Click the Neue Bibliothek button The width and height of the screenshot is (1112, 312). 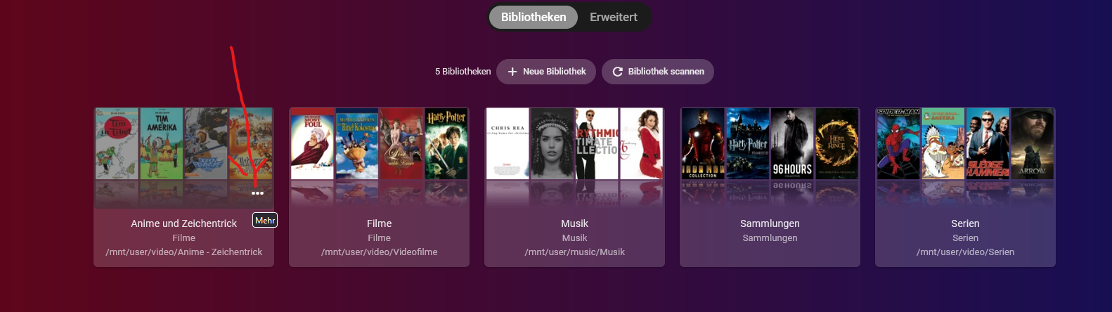point(546,72)
